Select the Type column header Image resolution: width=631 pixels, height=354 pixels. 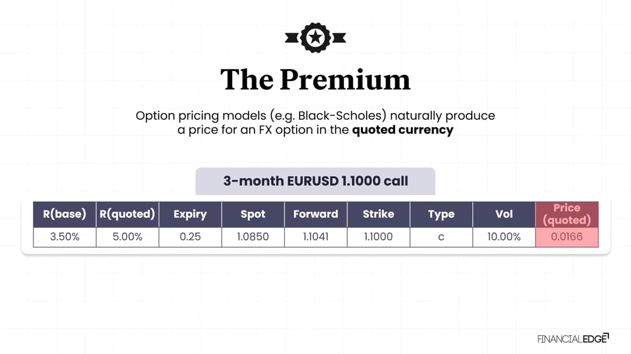[x=441, y=214]
